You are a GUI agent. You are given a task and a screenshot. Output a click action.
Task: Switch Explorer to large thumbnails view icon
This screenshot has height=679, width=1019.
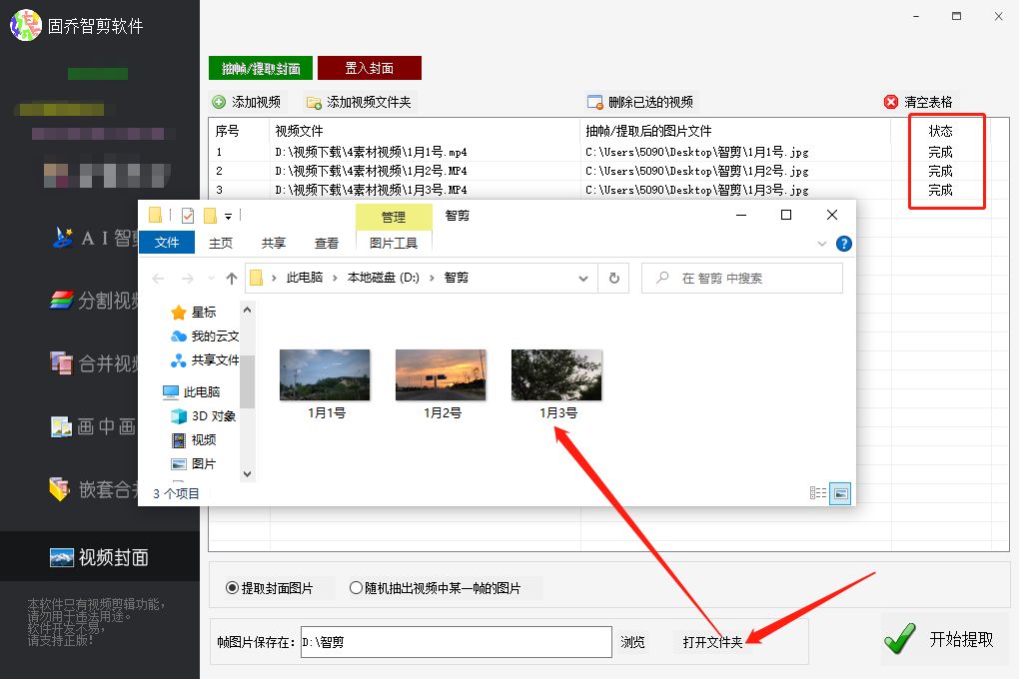pyautogui.click(x=840, y=494)
